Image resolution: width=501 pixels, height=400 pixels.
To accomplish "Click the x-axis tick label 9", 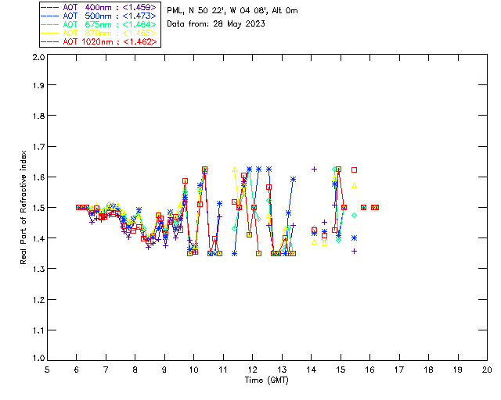I will [x=164, y=370].
